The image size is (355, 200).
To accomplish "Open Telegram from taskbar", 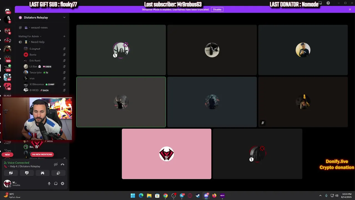I will pyautogui.click(x=182, y=196).
